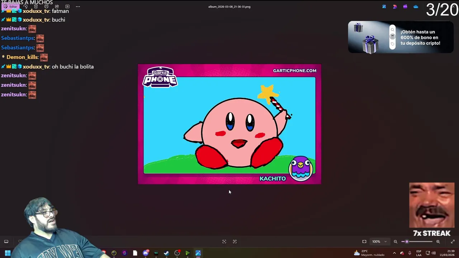Expand hidden system tray icons chevron
The image size is (459, 258).
[x=394, y=253]
